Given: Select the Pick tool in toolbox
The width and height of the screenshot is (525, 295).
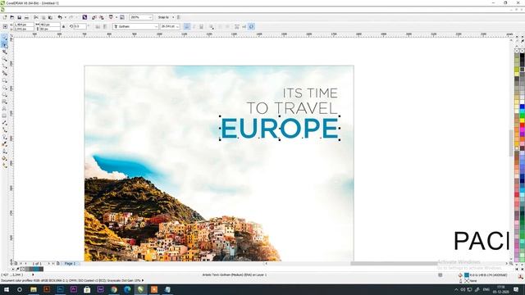Looking at the screenshot, I should click(4, 38).
